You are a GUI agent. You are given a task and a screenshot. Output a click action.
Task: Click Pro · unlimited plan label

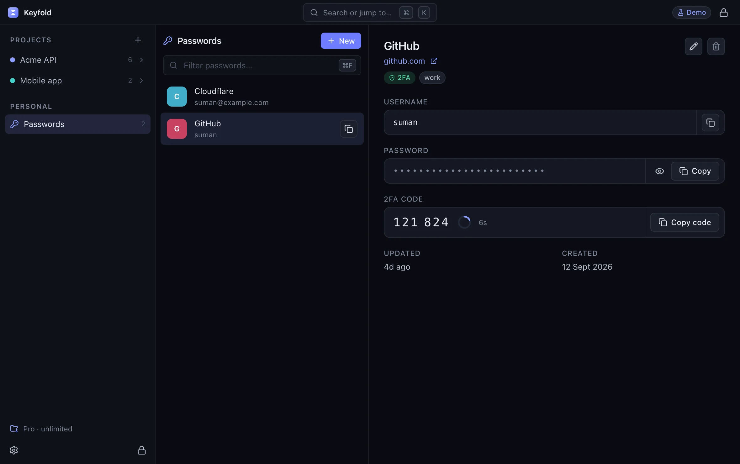pyautogui.click(x=48, y=429)
